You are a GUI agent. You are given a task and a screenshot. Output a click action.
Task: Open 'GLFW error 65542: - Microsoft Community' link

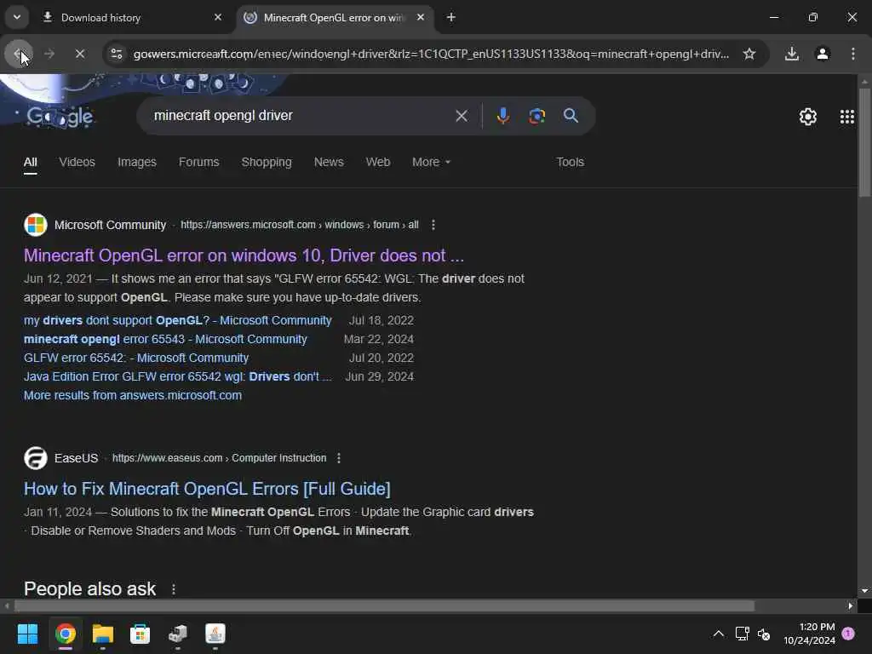click(x=136, y=358)
